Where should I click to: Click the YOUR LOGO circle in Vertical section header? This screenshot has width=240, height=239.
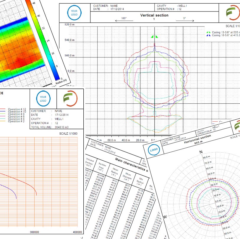pyautogui.click(x=74, y=13)
